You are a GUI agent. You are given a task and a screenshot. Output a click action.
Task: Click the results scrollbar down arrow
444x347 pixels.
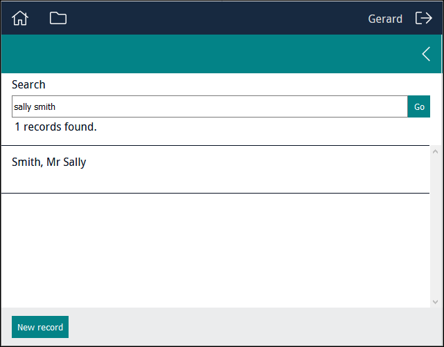(x=436, y=302)
